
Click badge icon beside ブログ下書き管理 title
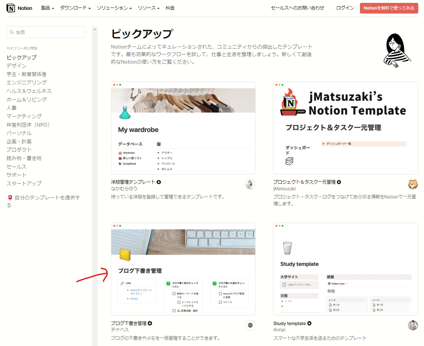coord(150,323)
